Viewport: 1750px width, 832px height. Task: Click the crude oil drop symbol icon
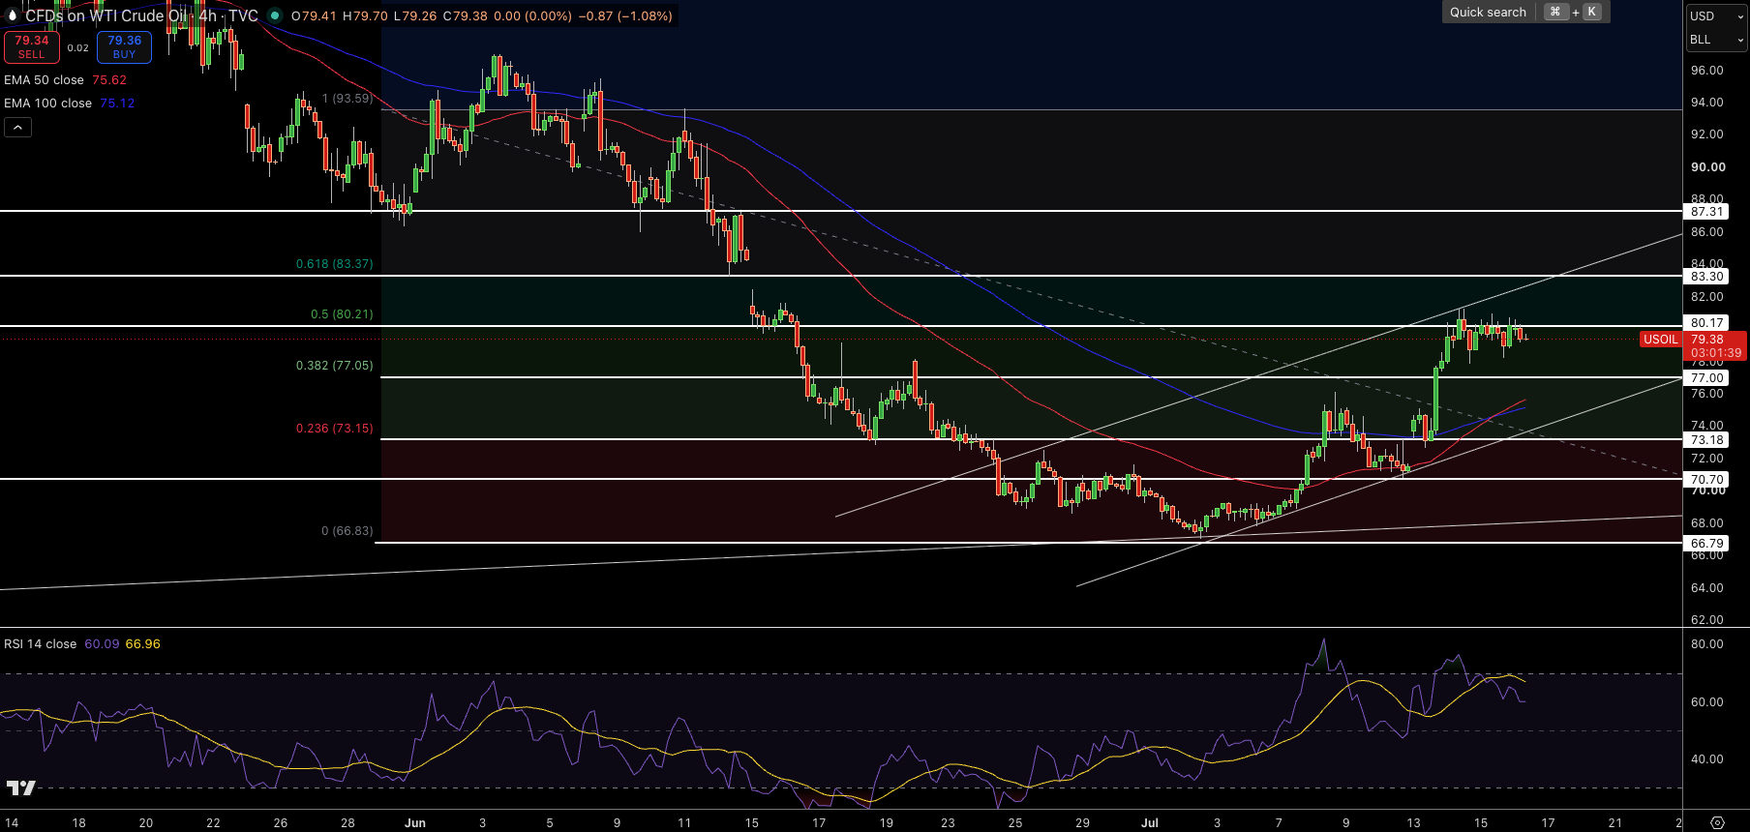point(13,15)
